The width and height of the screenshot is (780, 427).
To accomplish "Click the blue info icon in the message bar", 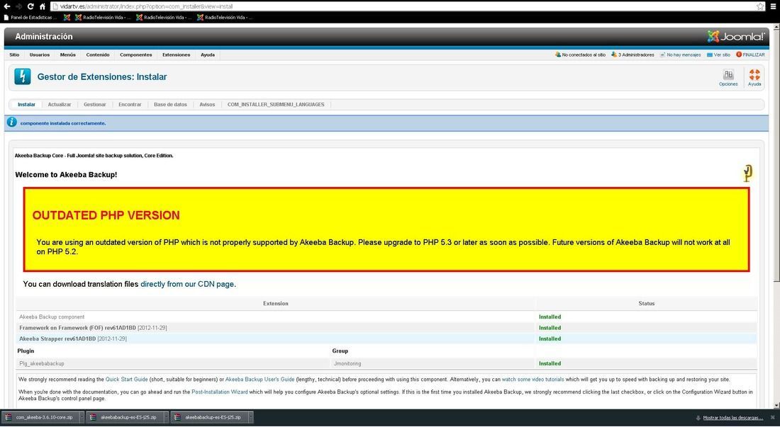I will pyautogui.click(x=12, y=122).
